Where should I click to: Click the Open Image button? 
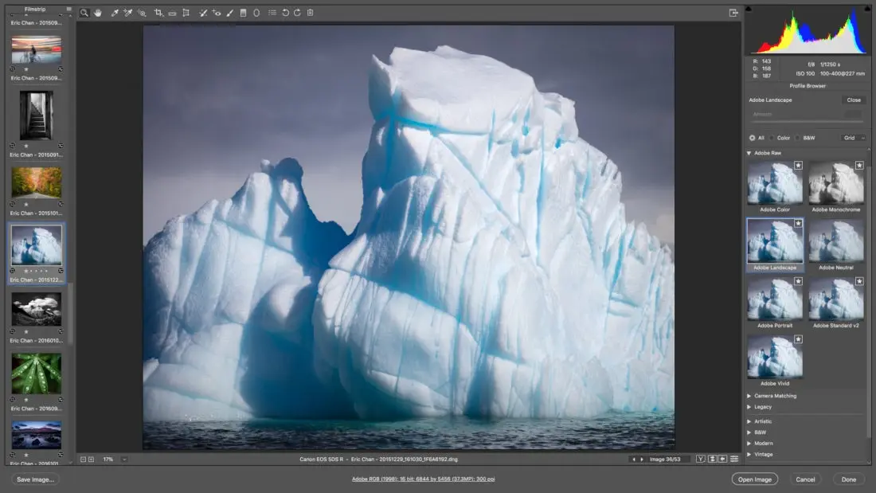pyautogui.click(x=754, y=479)
